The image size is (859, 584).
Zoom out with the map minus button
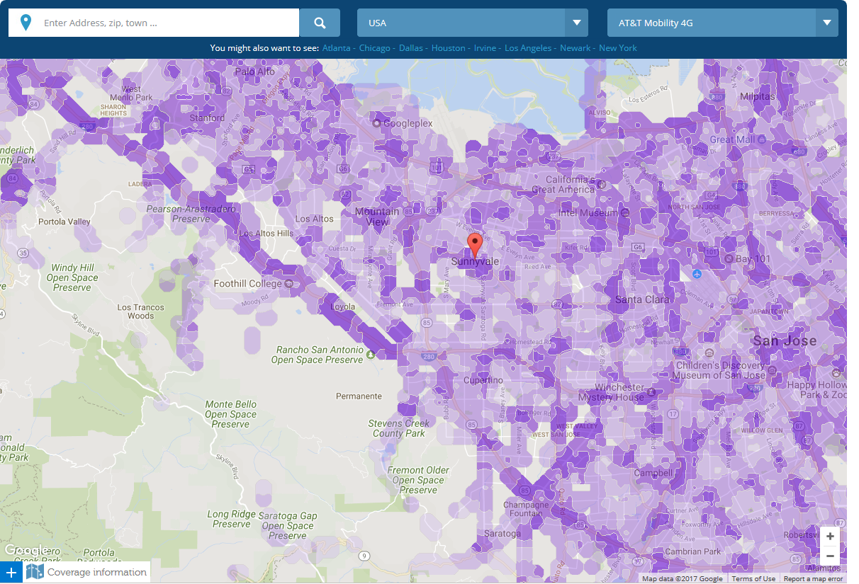coord(830,556)
